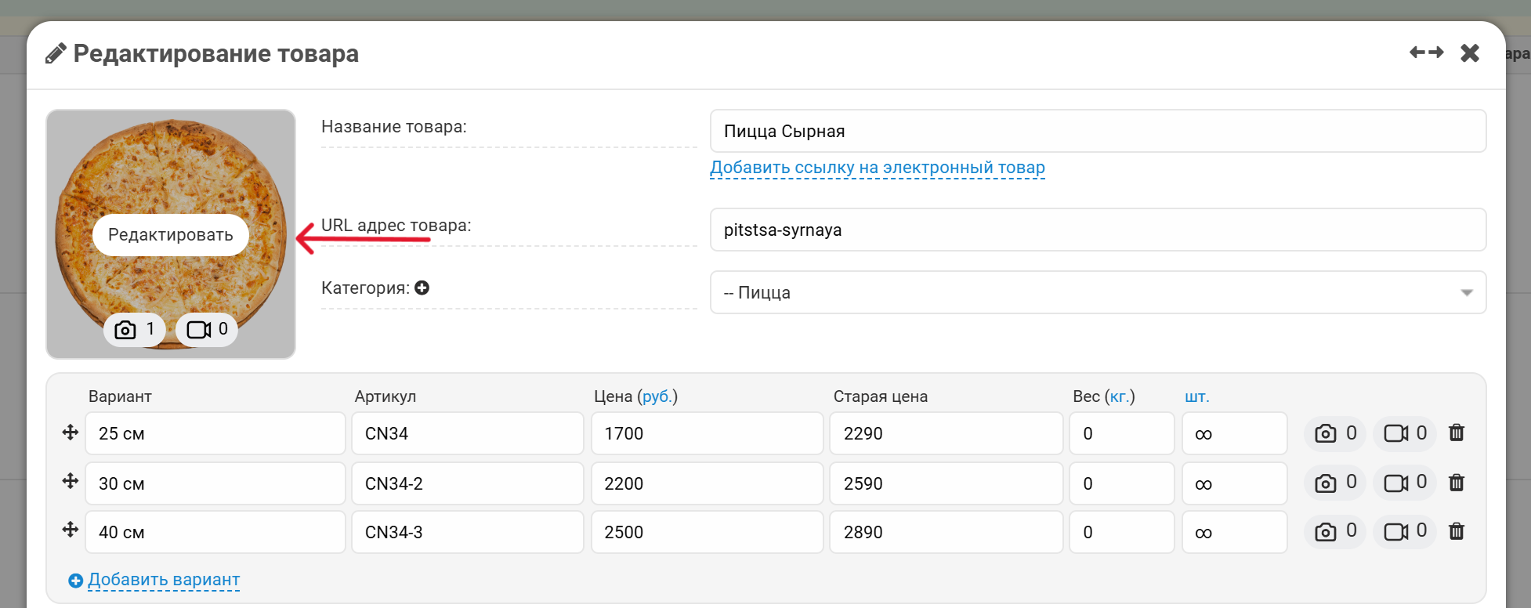Open the product photo counter on image
Image resolution: width=1531 pixels, height=608 pixels.
[134, 329]
